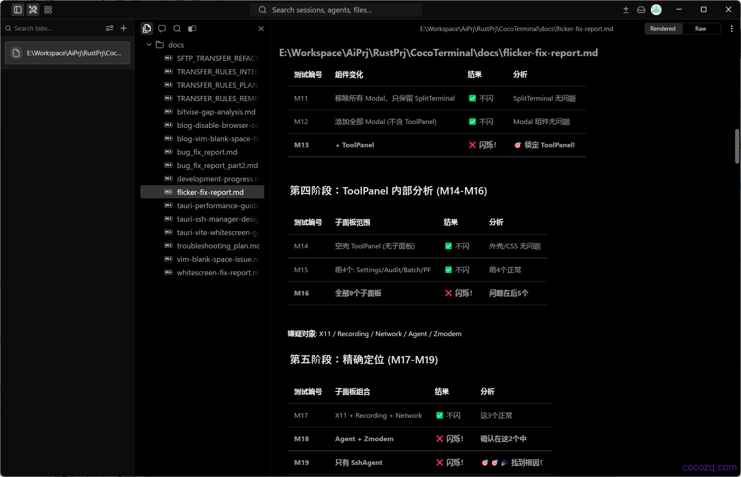Open the inbox tray icon

coord(641,10)
